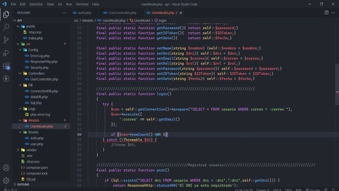Open UserController.php in explorer tree

coord(44,79)
